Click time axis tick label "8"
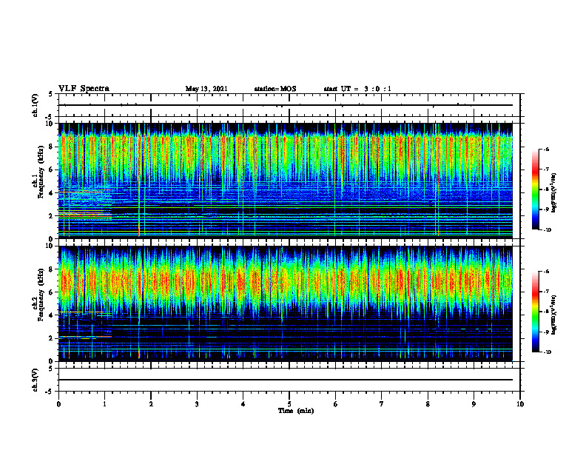Image resolution: width=586 pixels, height=453 pixels. point(428,404)
